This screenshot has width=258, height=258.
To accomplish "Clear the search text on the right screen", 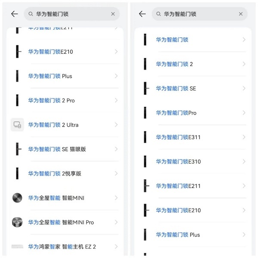I will click(x=241, y=14).
